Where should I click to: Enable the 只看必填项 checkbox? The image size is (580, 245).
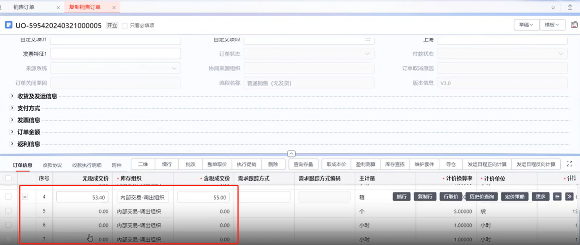click(x=125, y=25)
